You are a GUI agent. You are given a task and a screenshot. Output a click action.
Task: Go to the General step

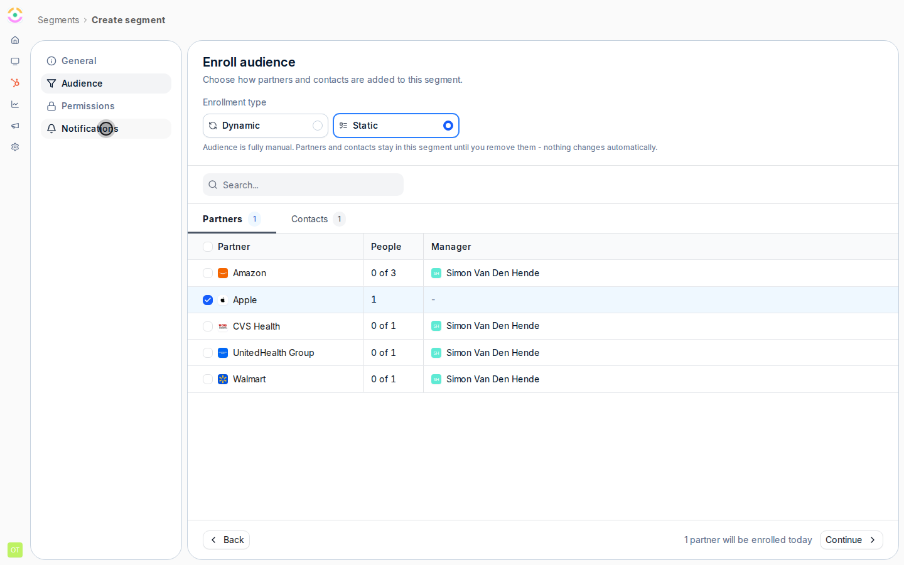(106, 61)
